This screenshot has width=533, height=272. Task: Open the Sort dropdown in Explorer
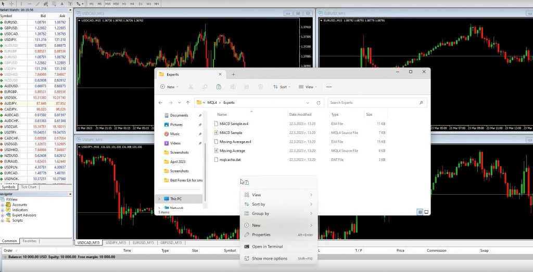[x=282, y=87]
